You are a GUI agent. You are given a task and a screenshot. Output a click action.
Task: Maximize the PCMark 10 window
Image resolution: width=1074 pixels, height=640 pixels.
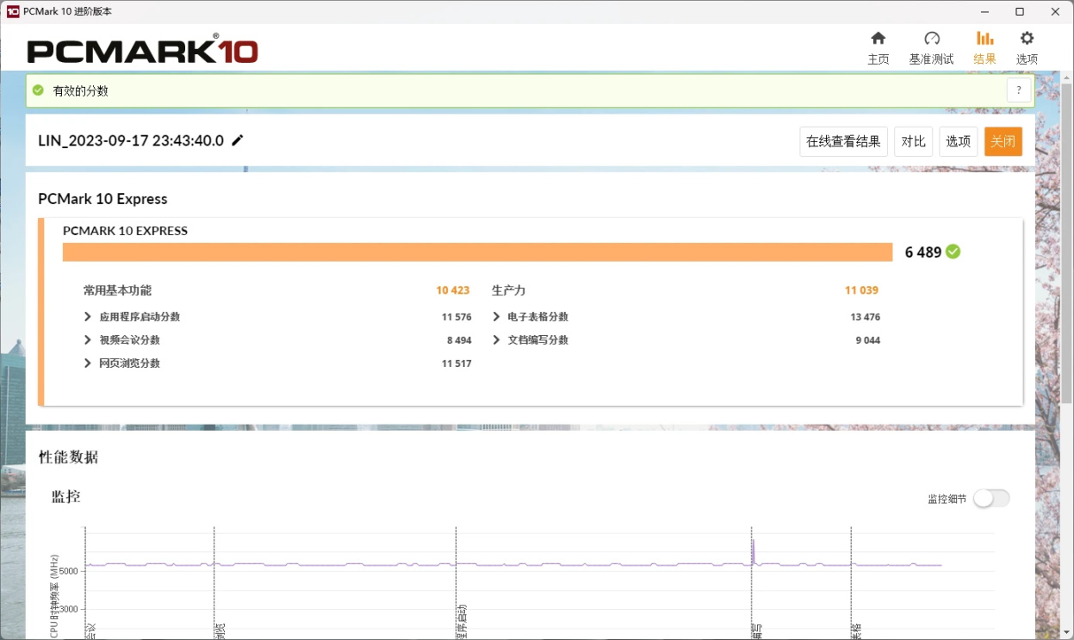pyautogui.click(x=1020, y=12)
